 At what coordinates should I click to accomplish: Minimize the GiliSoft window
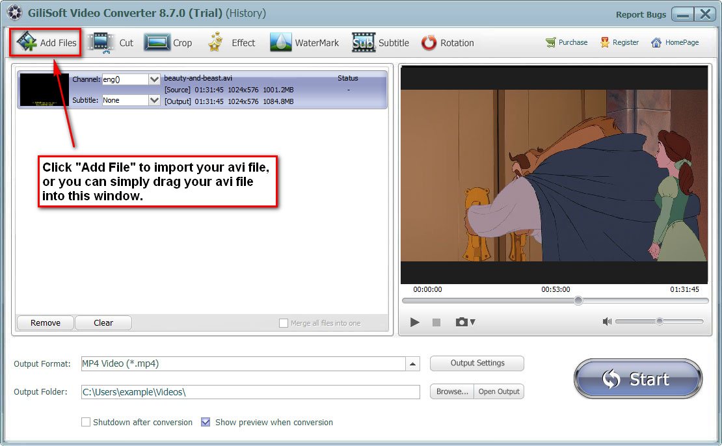[684, 14]
